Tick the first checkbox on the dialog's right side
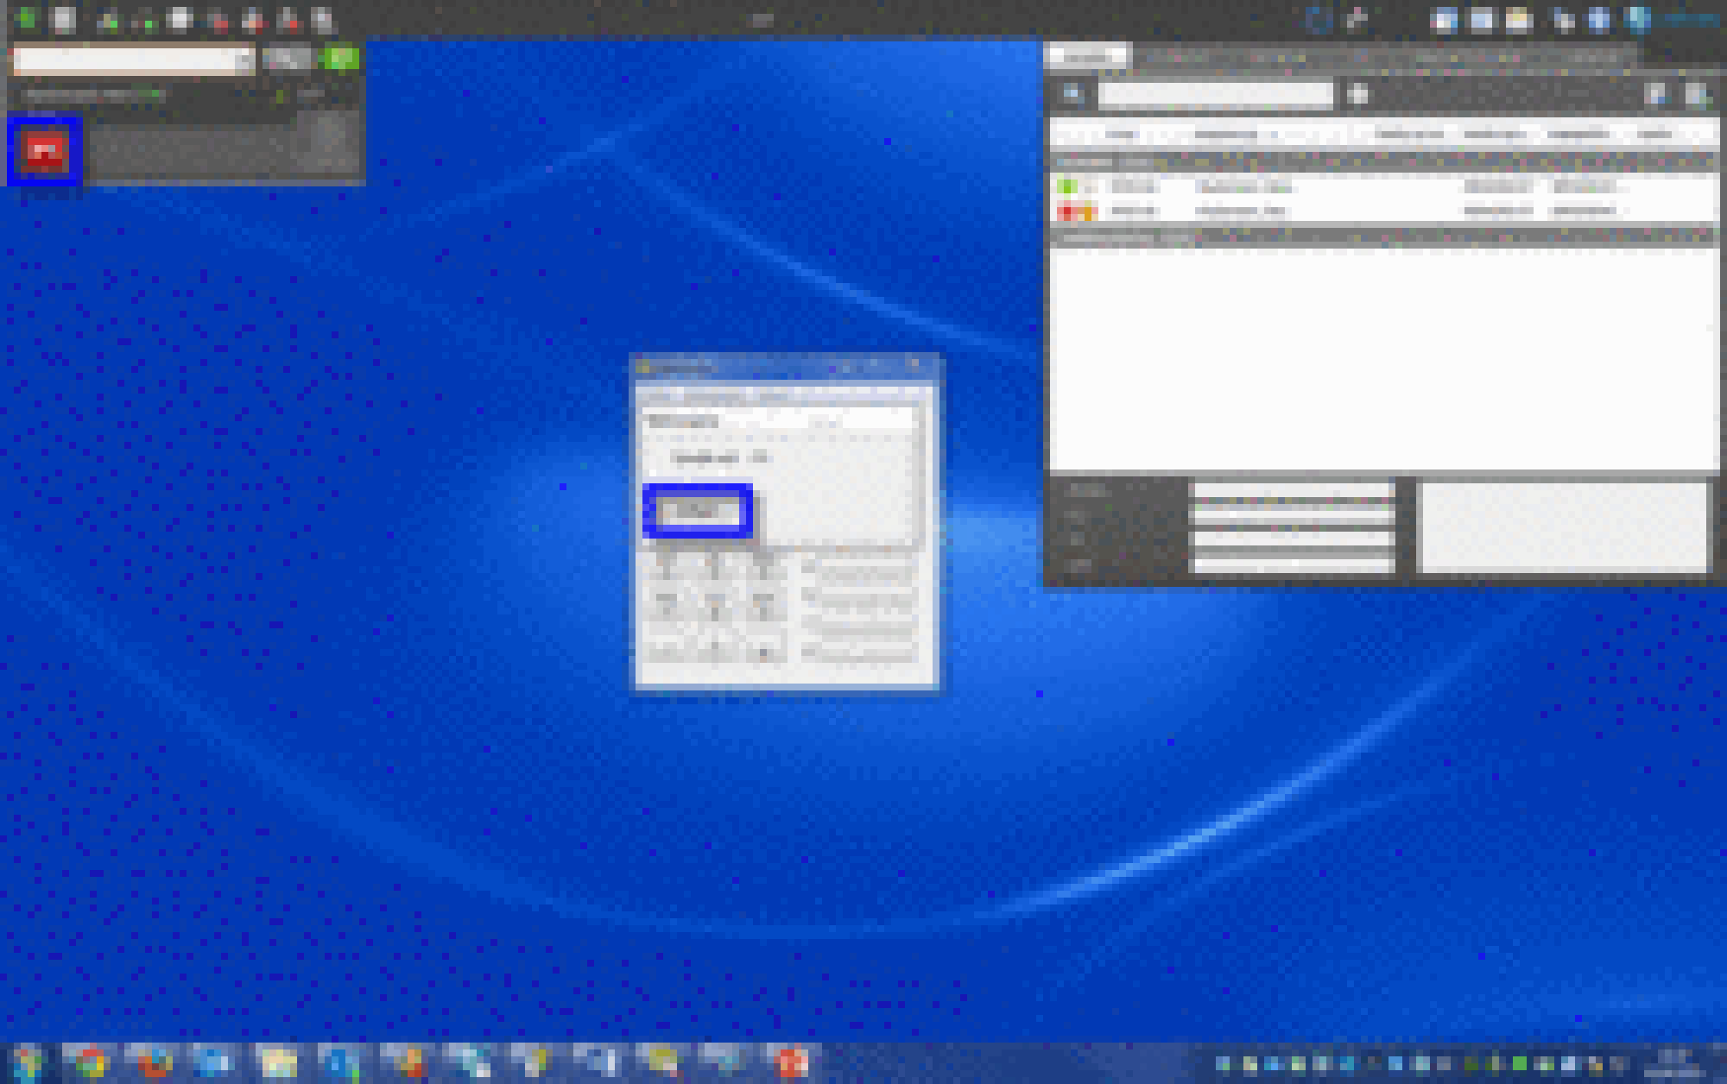1727x1084 pixels. 808,569
